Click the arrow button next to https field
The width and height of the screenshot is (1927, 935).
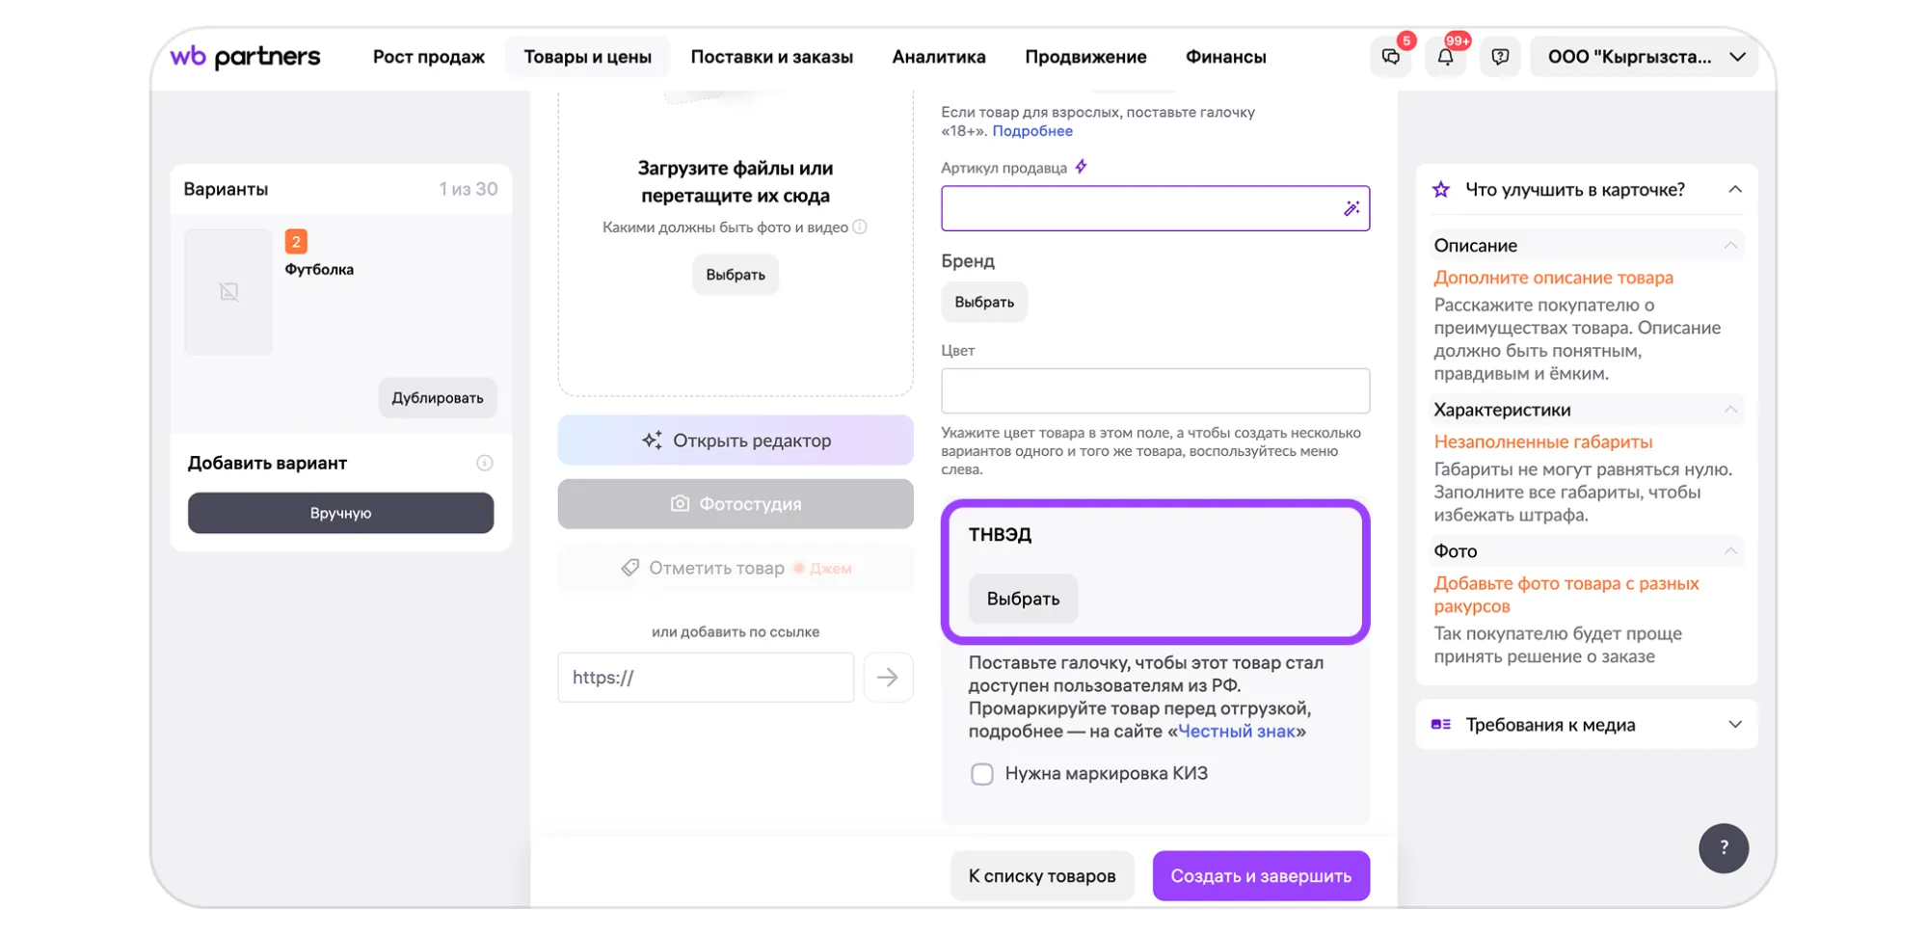pyautogui.click(x=888, y=678)
